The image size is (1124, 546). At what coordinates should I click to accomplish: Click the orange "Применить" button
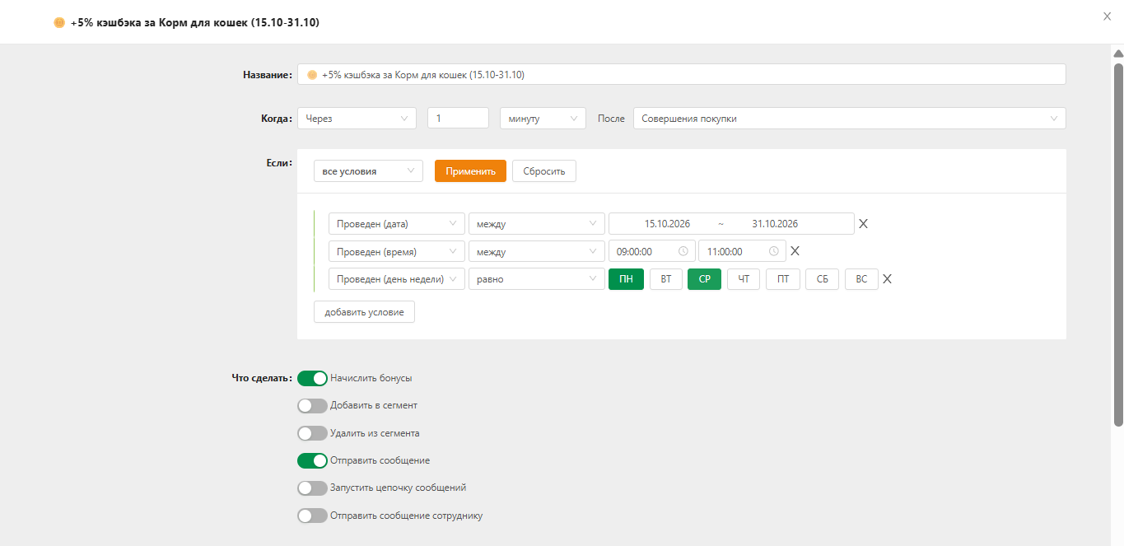click(x=470, y=171)
